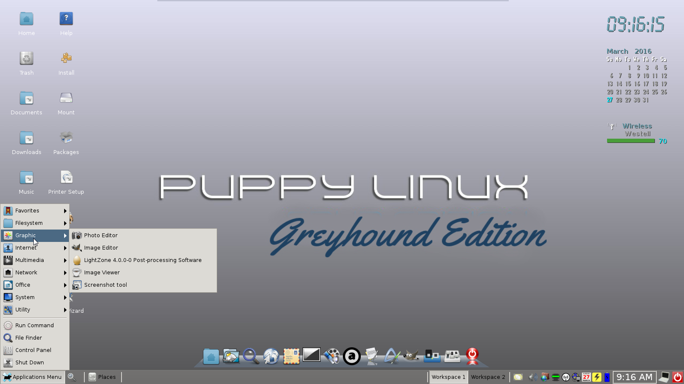Open the text editor notepad dock icon
The image size is (684, 384).
372,356
